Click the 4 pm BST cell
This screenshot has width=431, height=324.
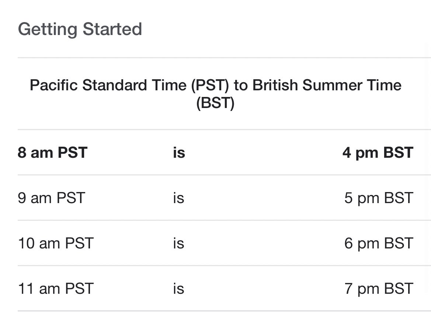coord(378,153)
